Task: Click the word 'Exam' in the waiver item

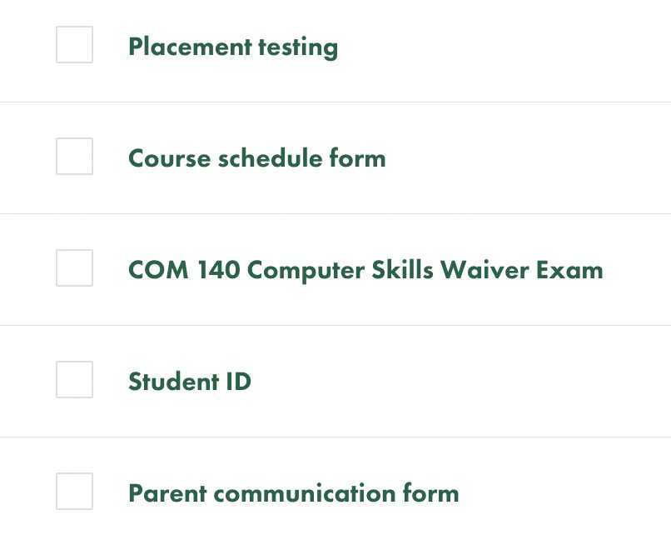Action: (569, 270)
